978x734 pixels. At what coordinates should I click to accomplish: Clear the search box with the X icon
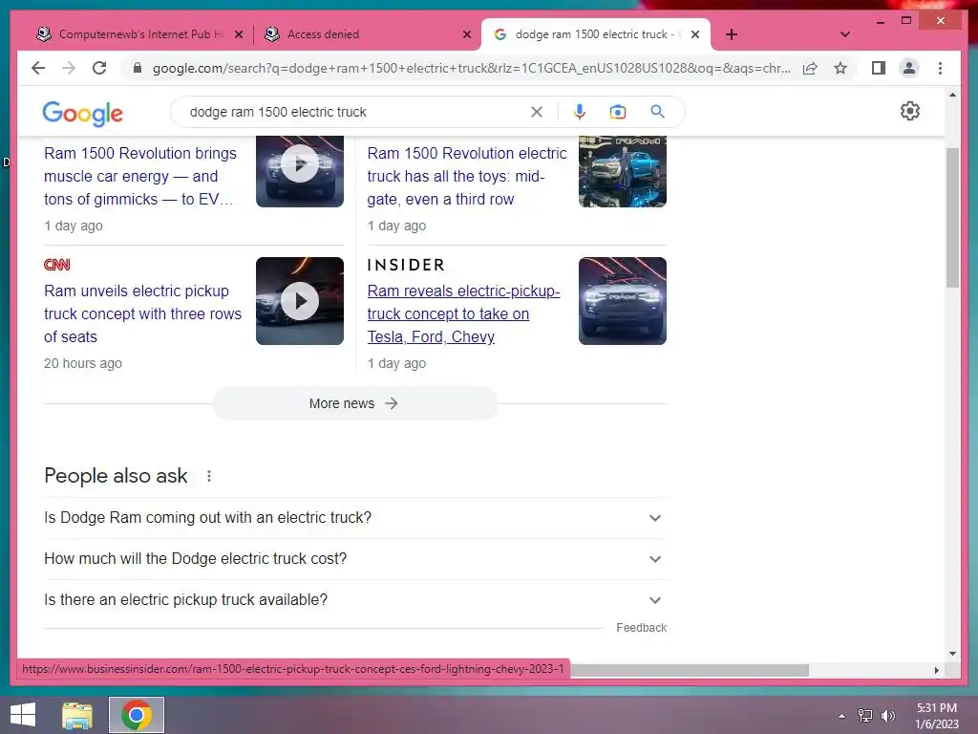coord(537,112)
